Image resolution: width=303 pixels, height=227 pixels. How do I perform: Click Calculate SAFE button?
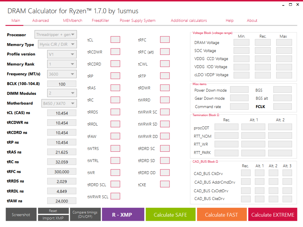coord(171,214)
